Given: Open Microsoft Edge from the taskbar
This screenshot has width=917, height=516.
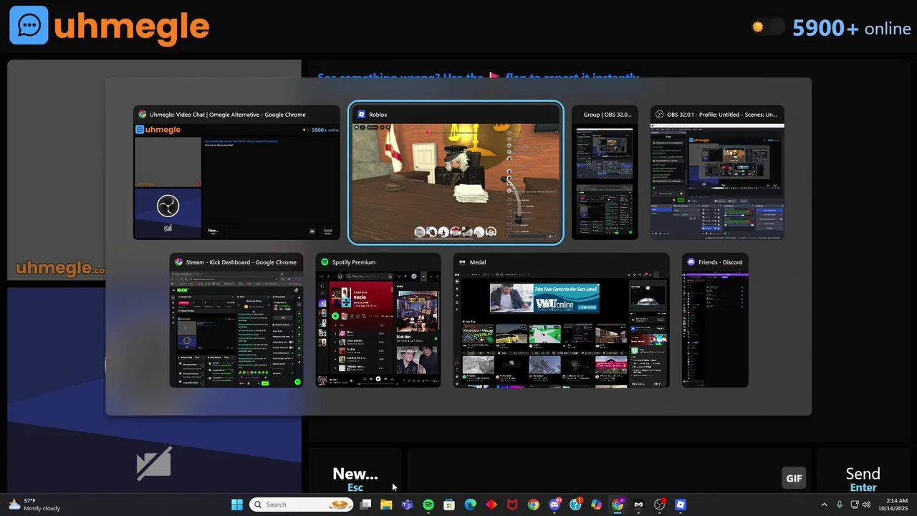Looking at the screenshot, I should point(470,505).
